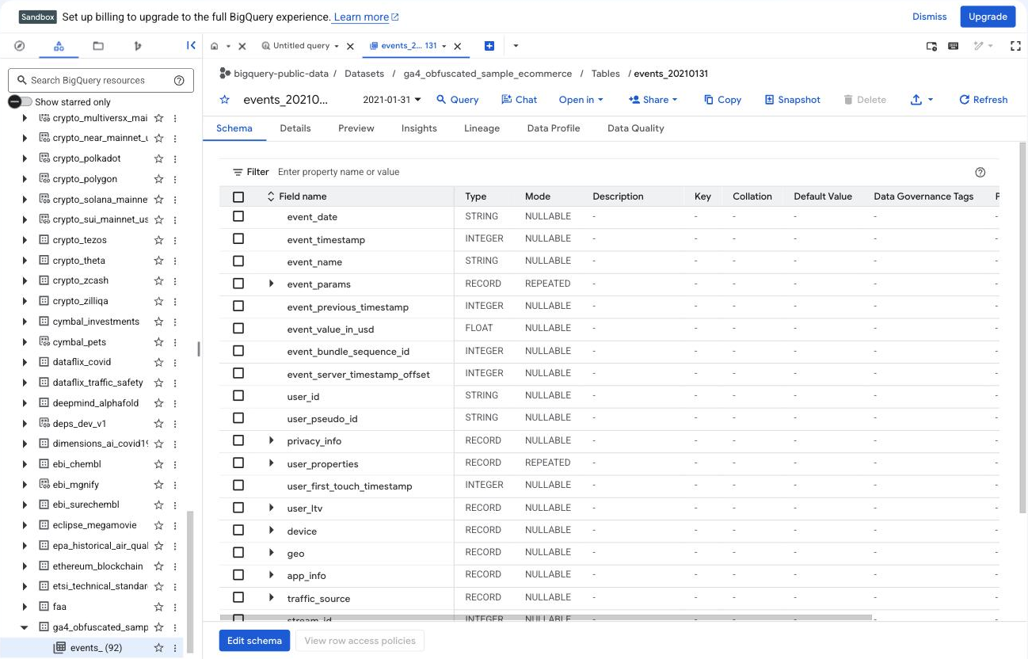The height and width of the screenshot is (659, 1028).
Task: Tick the event_name field checkbox
Action: (x=238, y=261)
